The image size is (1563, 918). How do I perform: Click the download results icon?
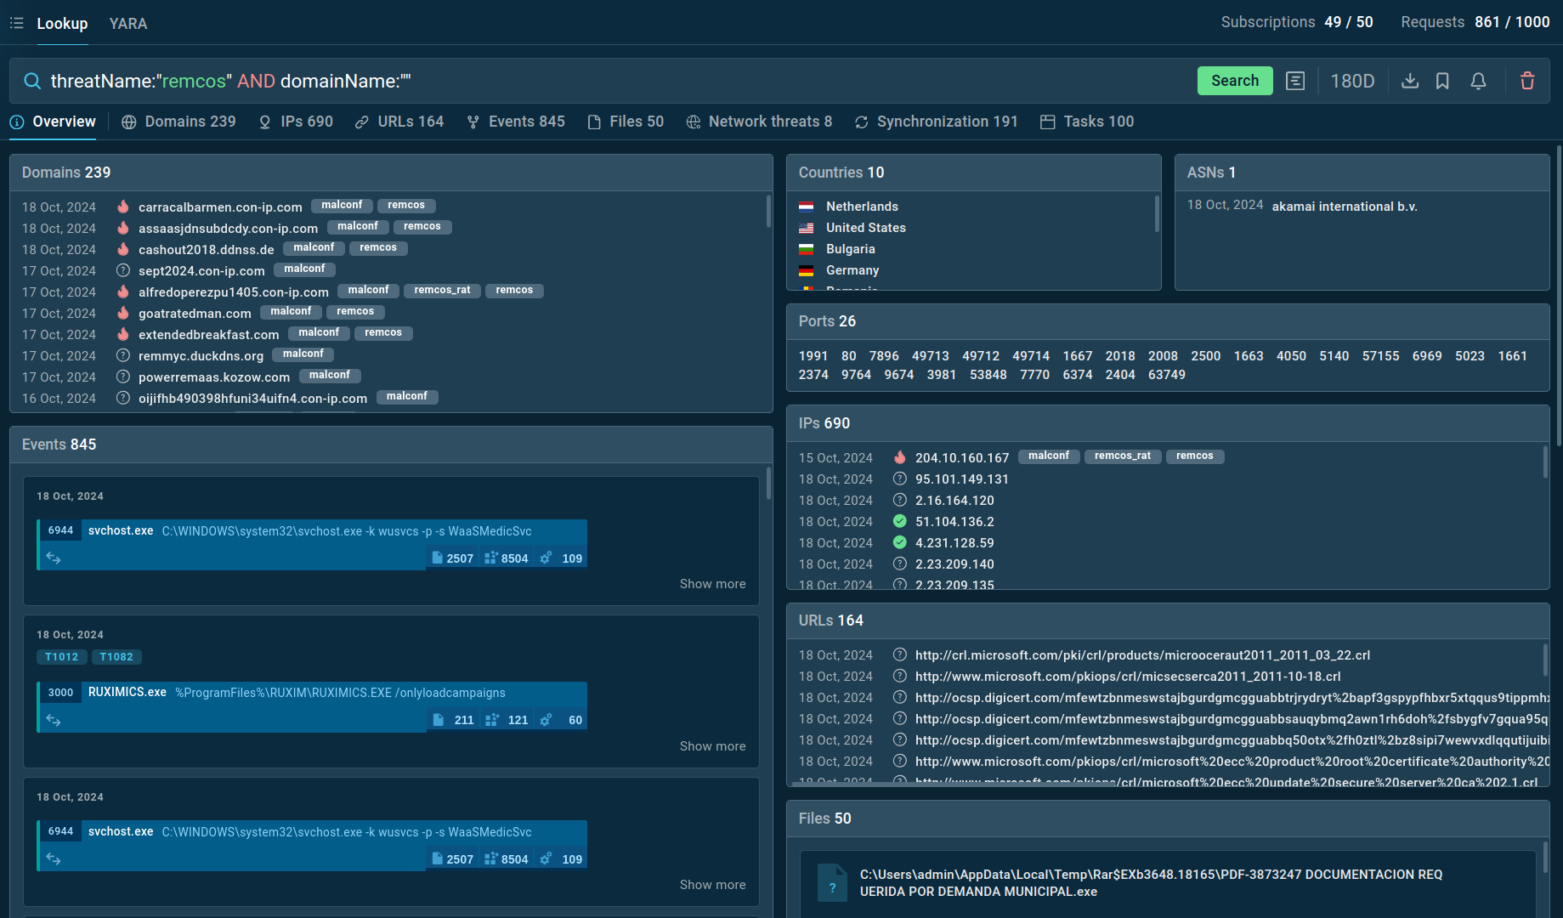tap(1410, 81)
